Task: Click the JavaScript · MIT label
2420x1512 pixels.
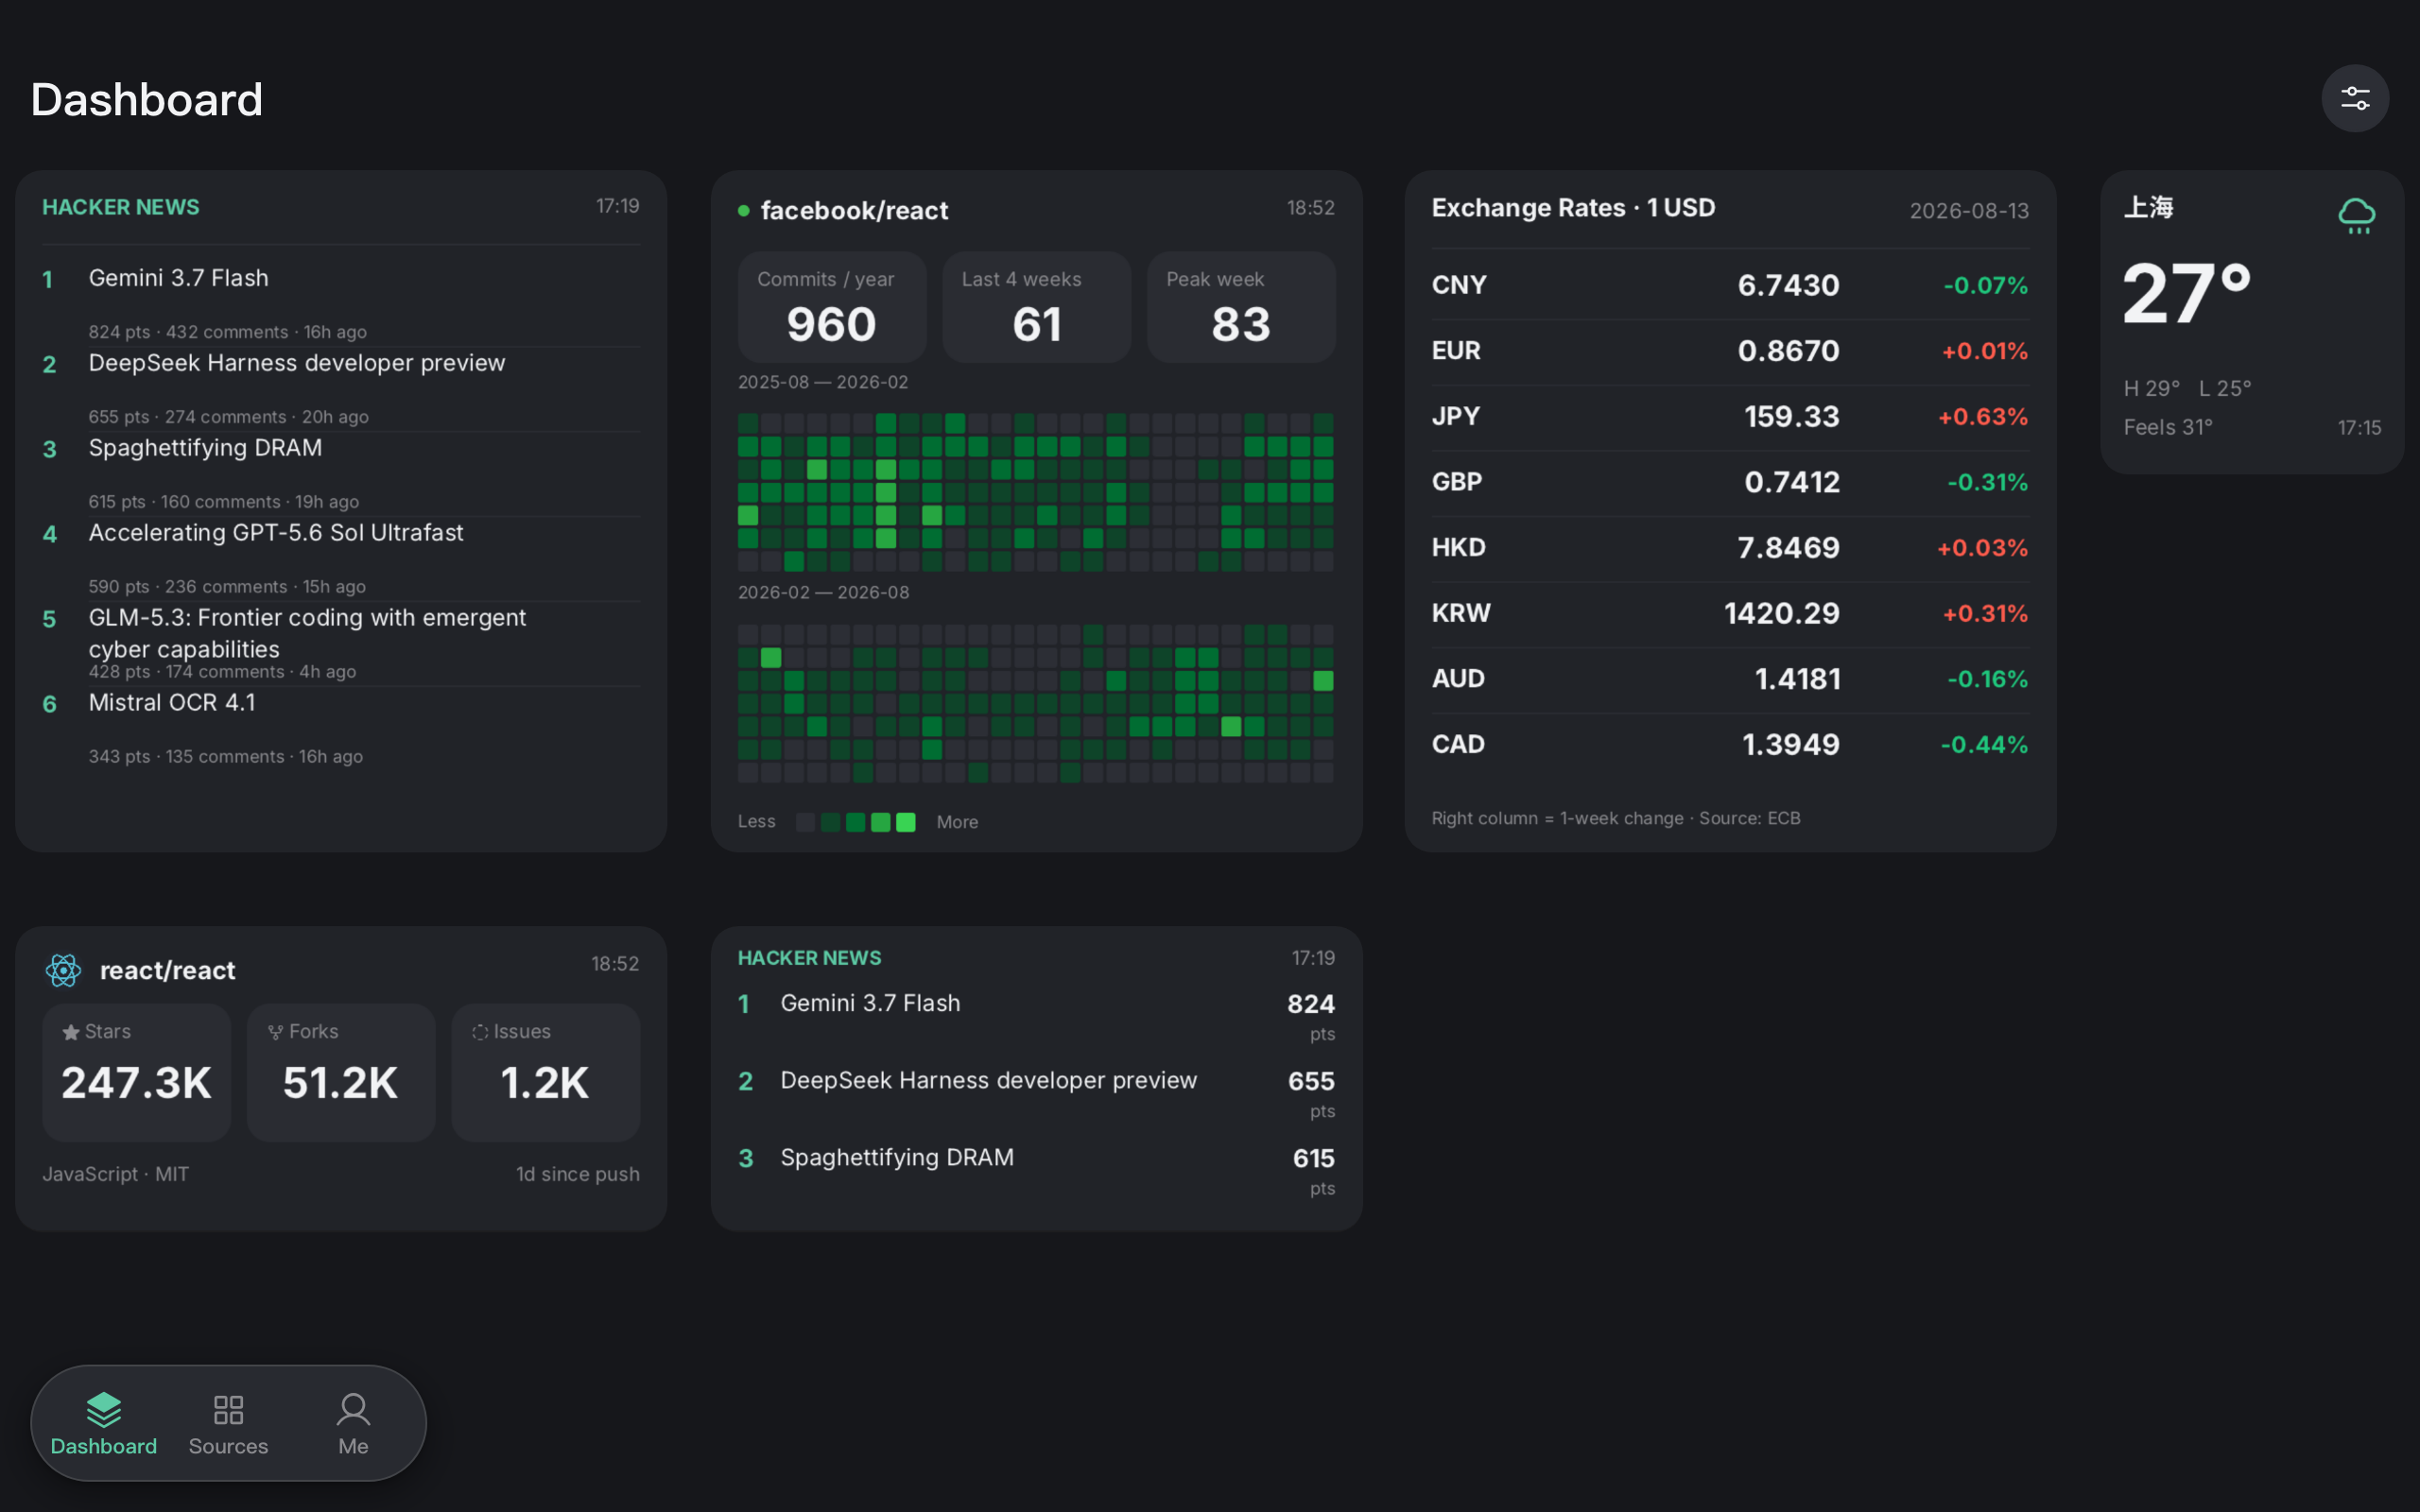Action: click(115, 1174)
